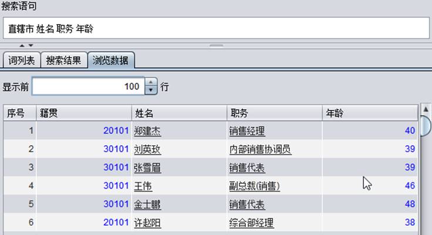Increase row count with spinner up arrow
This screenshot has width=432, height=235.
pos(151,83)
